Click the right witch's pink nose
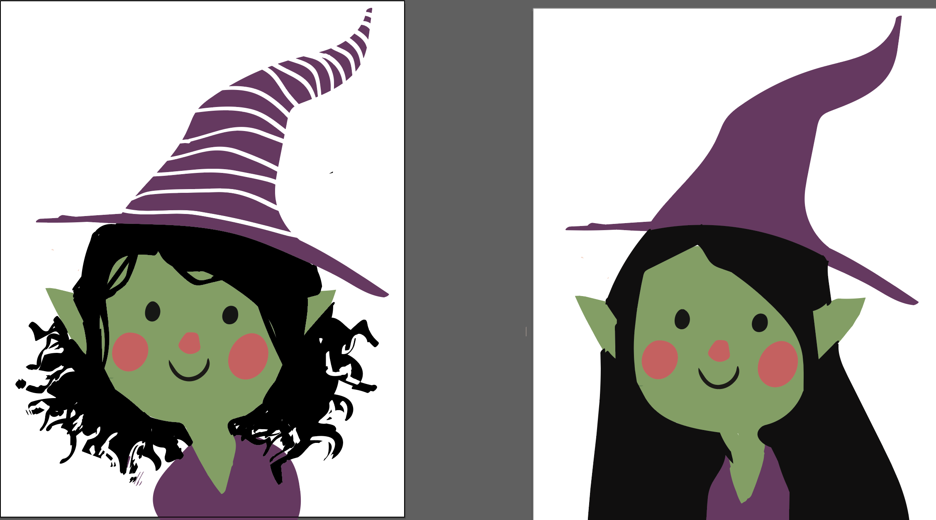The image size is (936, 520). tap(719, 351)
